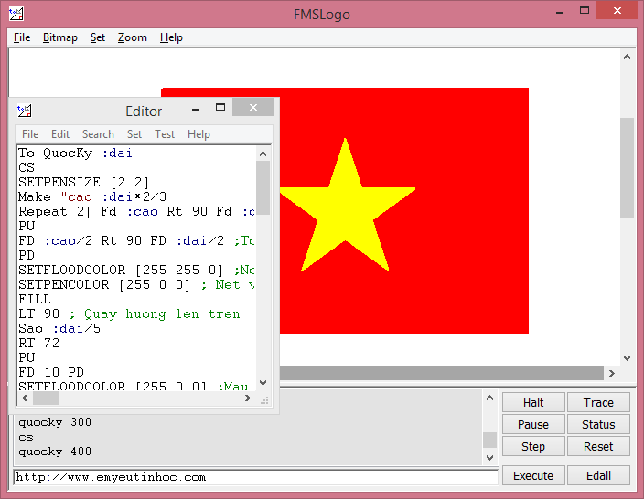The width and height of the screenshot is (644, 499).
Task: Click the Trace button
Action: point(598,402)
